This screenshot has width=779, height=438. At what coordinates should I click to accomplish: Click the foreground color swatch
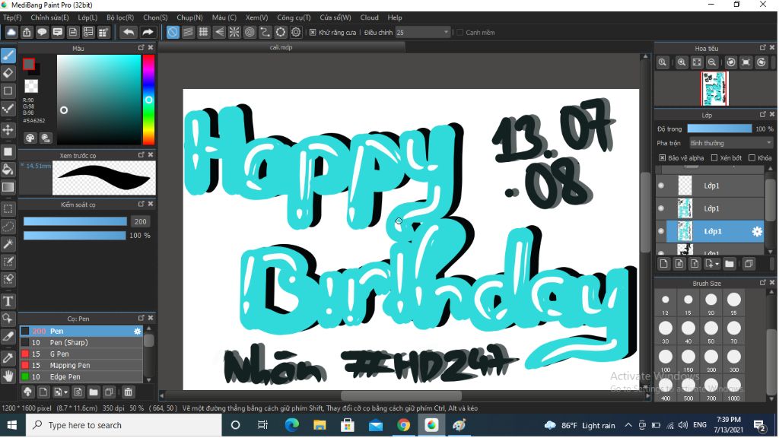(x=29, y=64)
